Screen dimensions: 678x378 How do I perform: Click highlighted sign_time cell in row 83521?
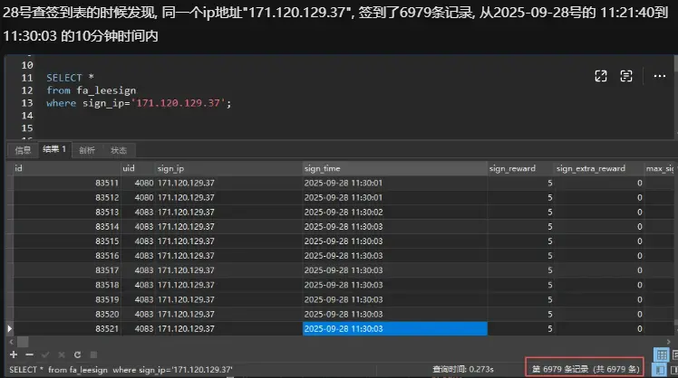[395, 329]
